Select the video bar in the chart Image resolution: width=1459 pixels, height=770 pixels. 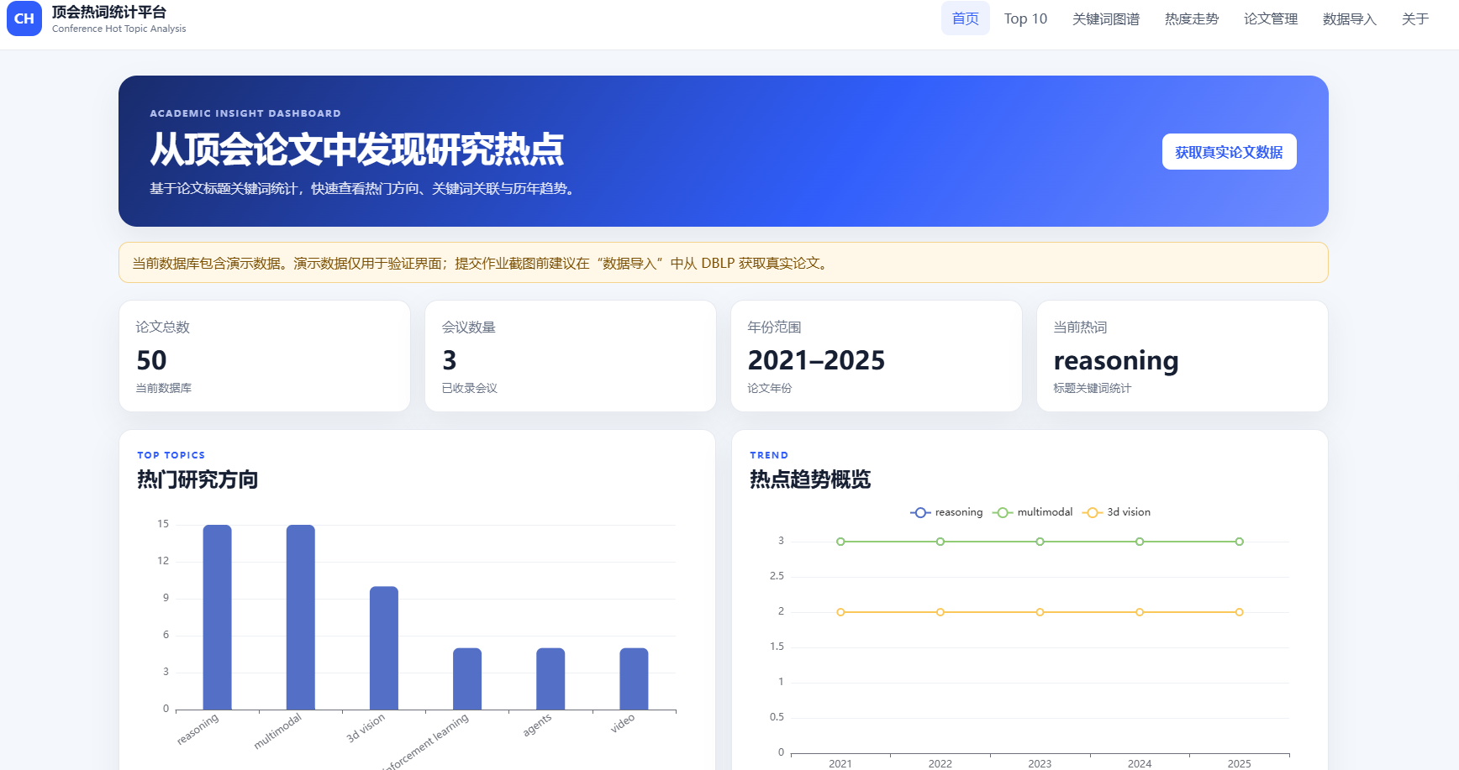coord(634,679)
